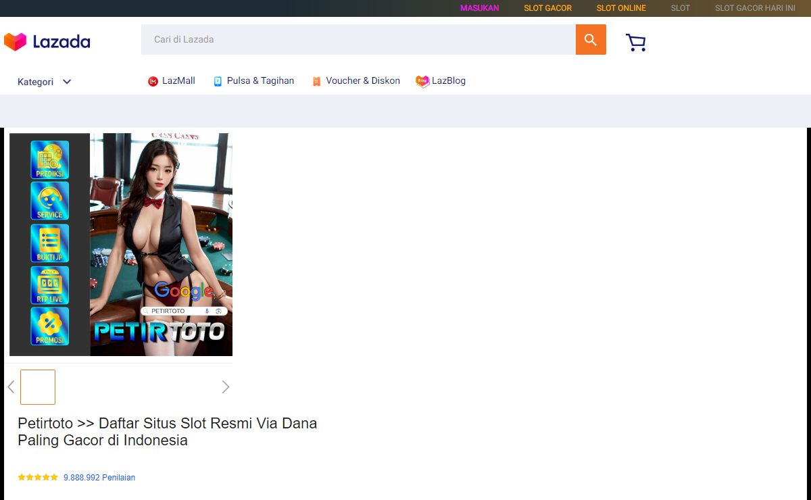
Task: Open the MASUKAN top link
Action: 480,8
